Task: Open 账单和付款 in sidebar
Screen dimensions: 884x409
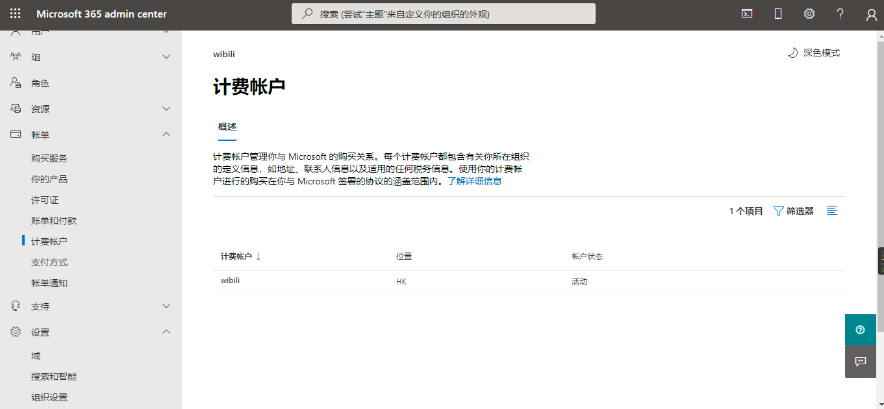Action: pos(54,221)
